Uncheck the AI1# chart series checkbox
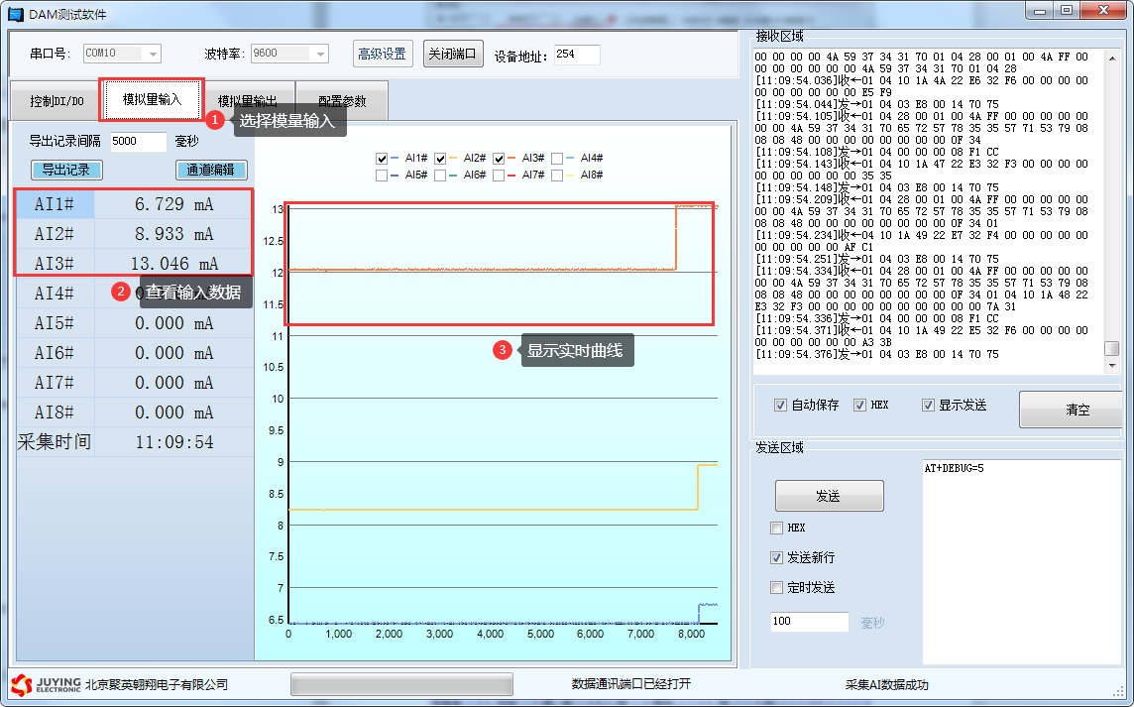 tap(383, 158)
